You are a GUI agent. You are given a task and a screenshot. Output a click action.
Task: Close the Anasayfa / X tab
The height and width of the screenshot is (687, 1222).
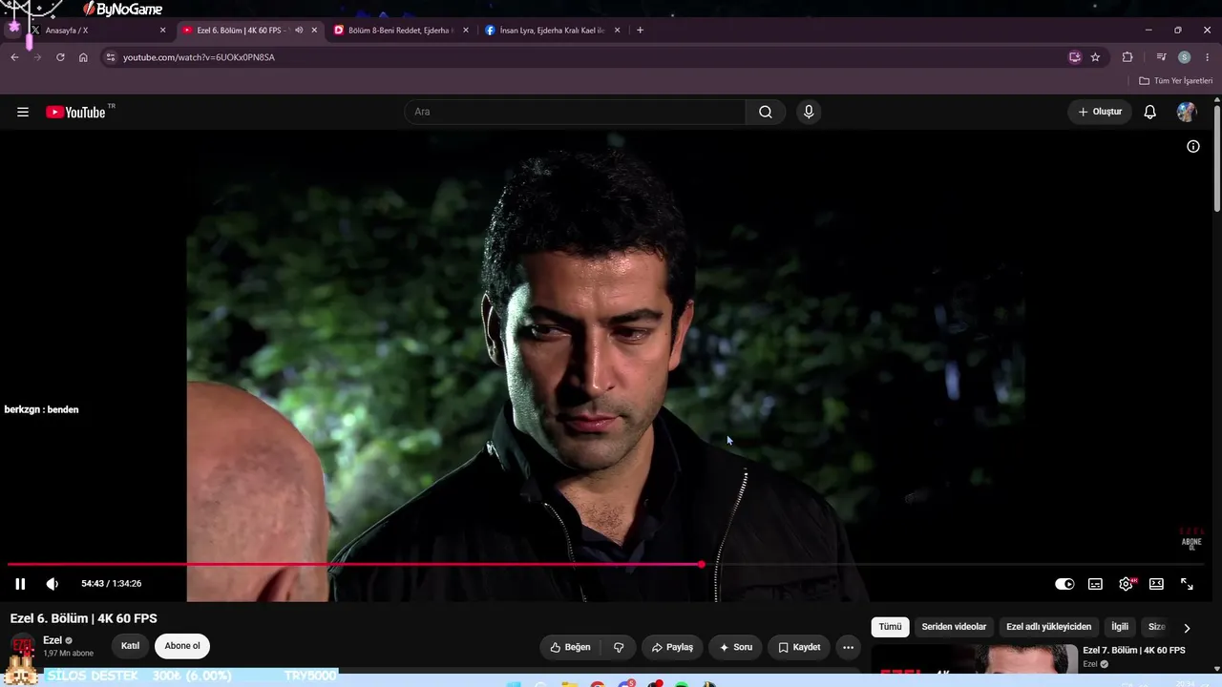click(162, 31)
